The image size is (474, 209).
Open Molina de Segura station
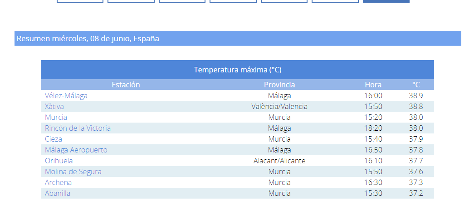coord(73,171)
